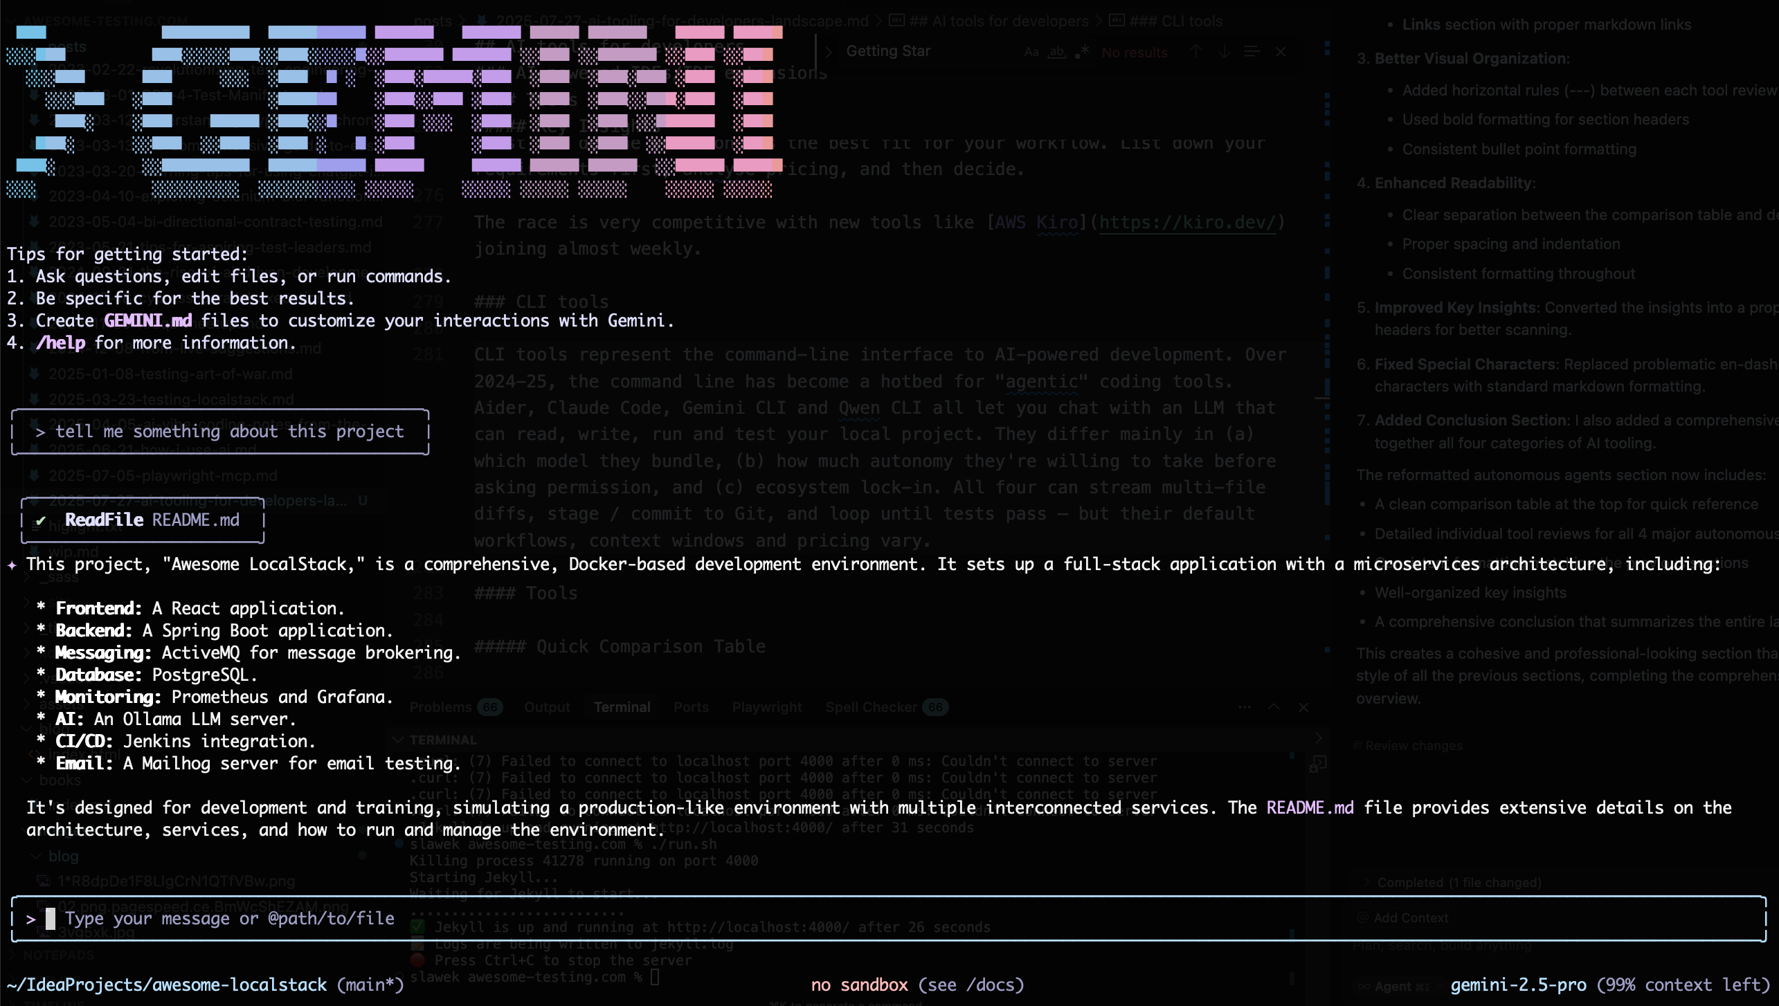Open the Problems tab in the bottom panel

coord(455,707)
